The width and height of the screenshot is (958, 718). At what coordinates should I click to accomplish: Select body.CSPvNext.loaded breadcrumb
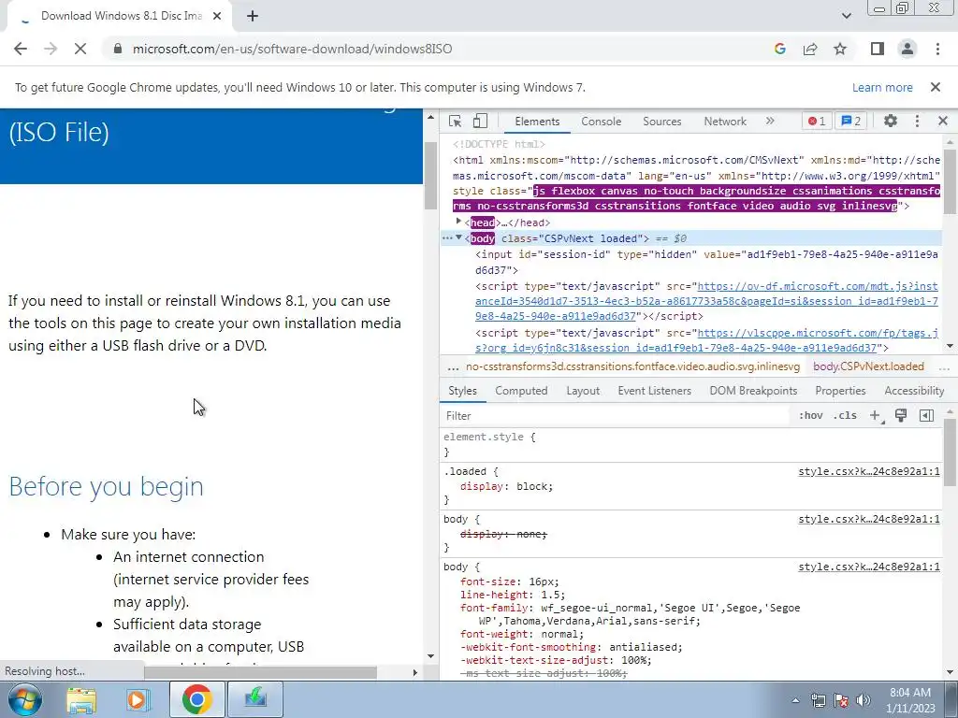868,366
